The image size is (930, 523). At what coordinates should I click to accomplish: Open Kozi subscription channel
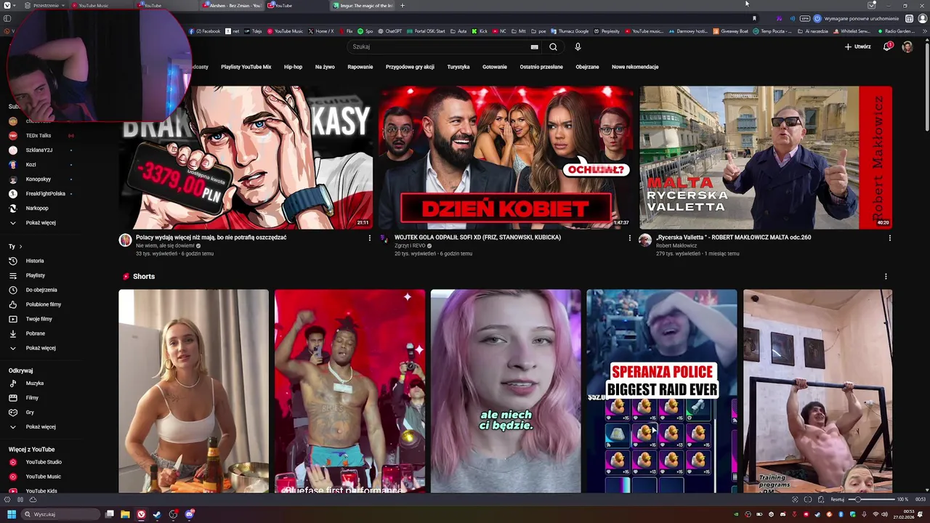click(31, 165)
